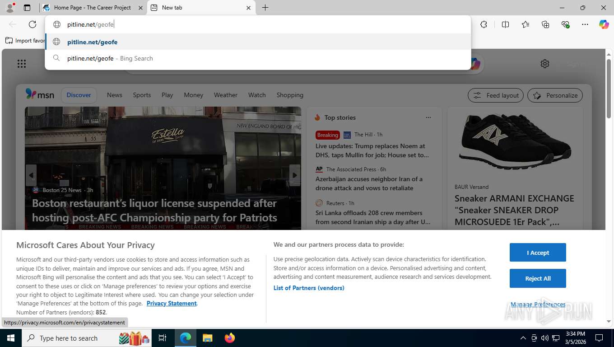The image size is (614, 347).
Task: Open the Armani Exchange sneaker image
Action: [515, 142]
